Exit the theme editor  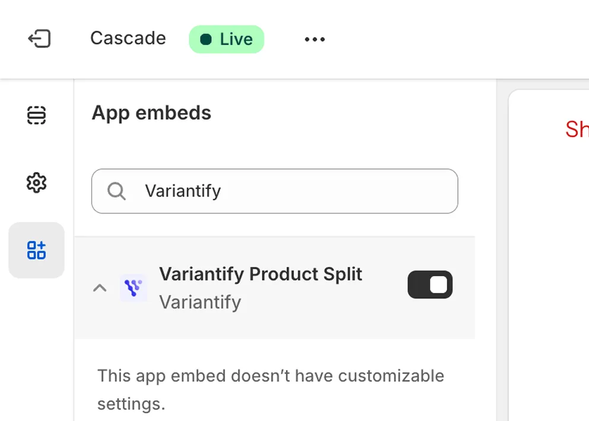click(x=39, y=39)
